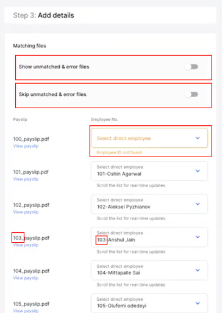This screenshot has width=222, height=313.
Task: View payslip for 100_payslip.pdf
Action: [26, 146]
